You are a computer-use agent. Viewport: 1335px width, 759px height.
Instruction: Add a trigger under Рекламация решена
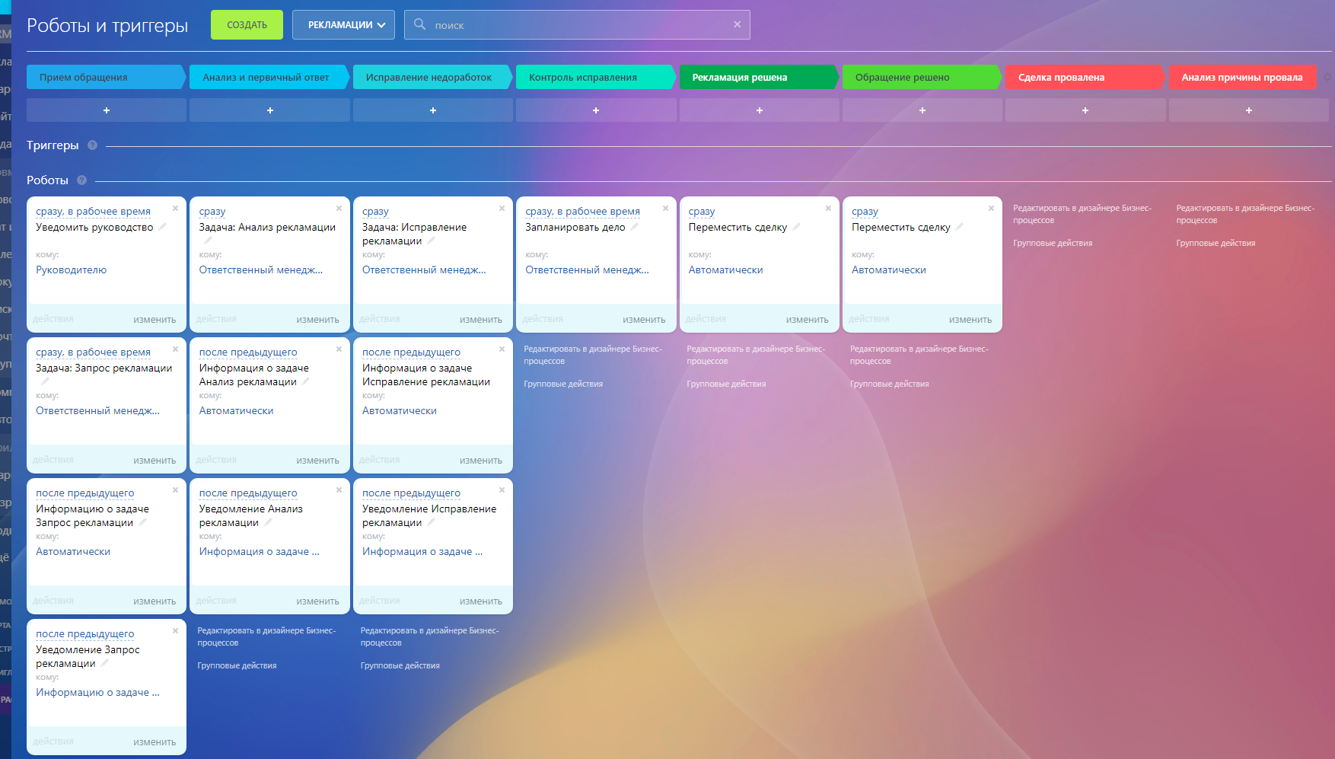(x=760, y=110)
